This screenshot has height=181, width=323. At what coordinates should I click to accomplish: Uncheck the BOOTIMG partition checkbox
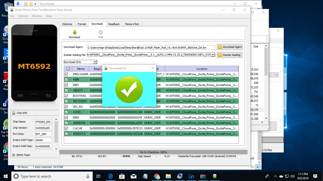[x=66, y=96]
